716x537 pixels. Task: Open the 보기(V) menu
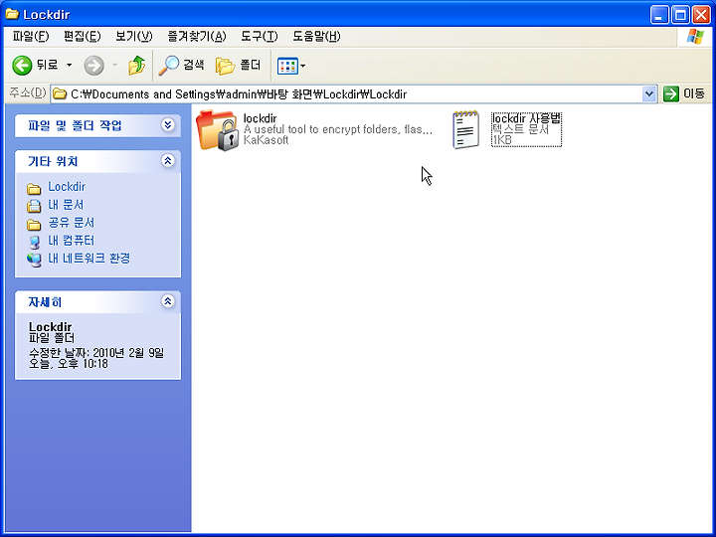click(x=134, y=37)
